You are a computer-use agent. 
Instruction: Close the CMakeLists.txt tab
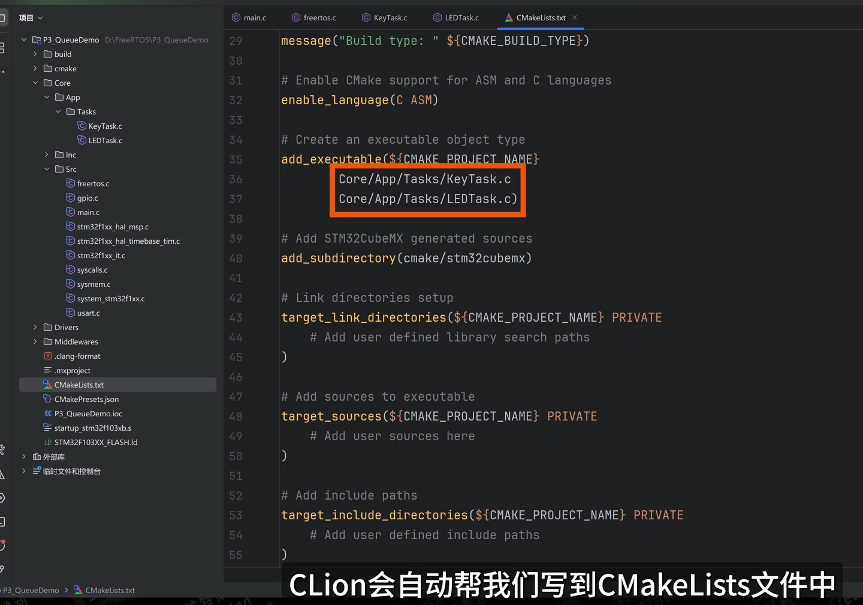(575, 17)
